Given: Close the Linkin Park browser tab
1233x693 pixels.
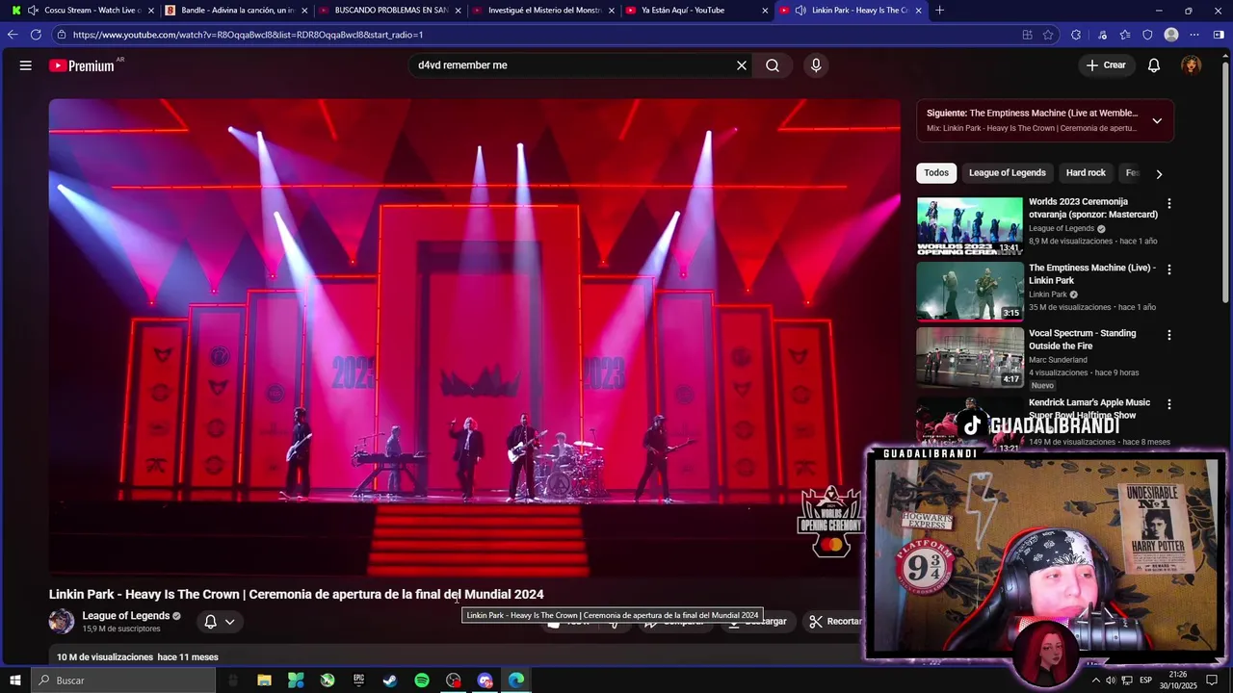Looking at the screenshot, I should [x=918, y=11].
